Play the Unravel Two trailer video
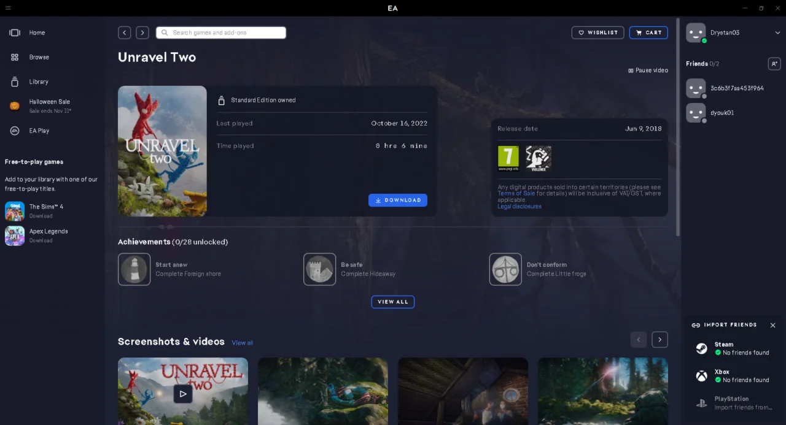Image resolution: width=786 pixels, height=425 pixels. click(182, 393)
